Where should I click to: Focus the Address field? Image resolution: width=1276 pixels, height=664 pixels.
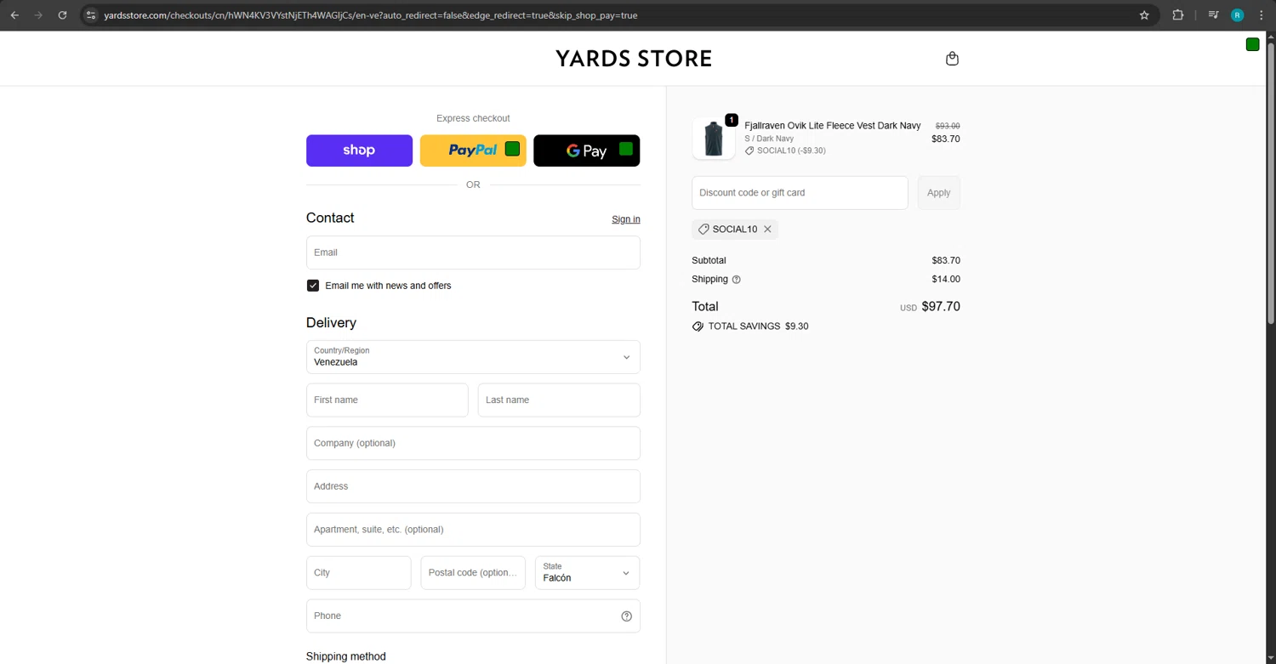pos(473,486)
